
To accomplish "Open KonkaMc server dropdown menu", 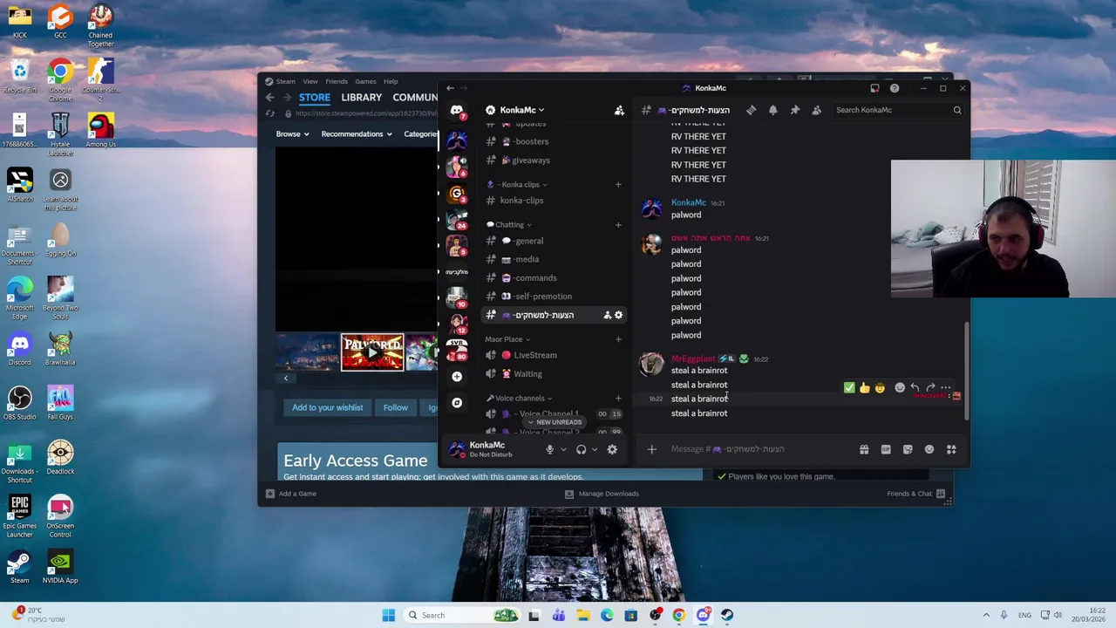I will click(x=521, y=110).
